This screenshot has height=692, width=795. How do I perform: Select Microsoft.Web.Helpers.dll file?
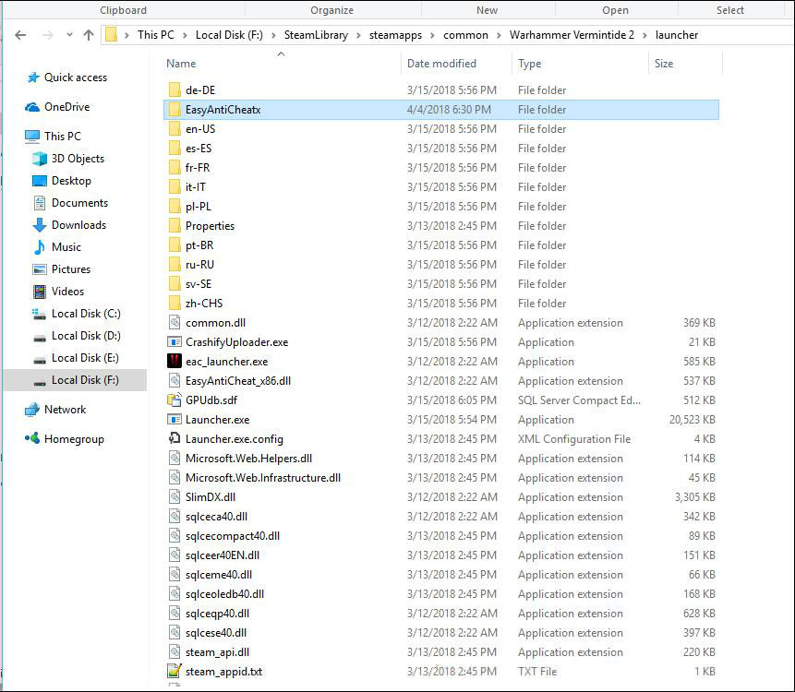(x=441, y=459)
